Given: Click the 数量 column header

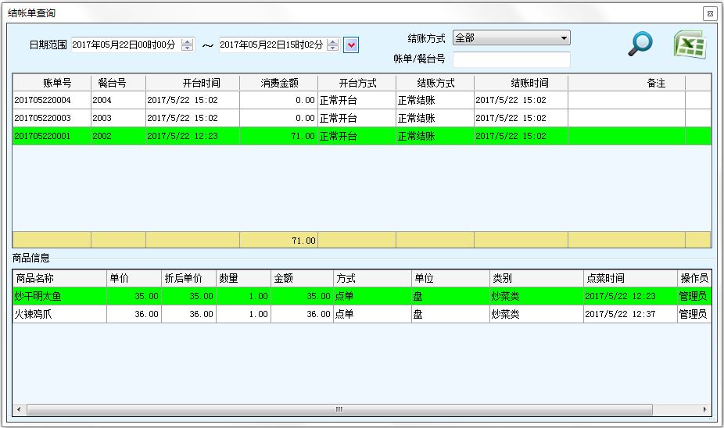Looking at the screenshot, I should pyautogui.click(x=243, y=278).
